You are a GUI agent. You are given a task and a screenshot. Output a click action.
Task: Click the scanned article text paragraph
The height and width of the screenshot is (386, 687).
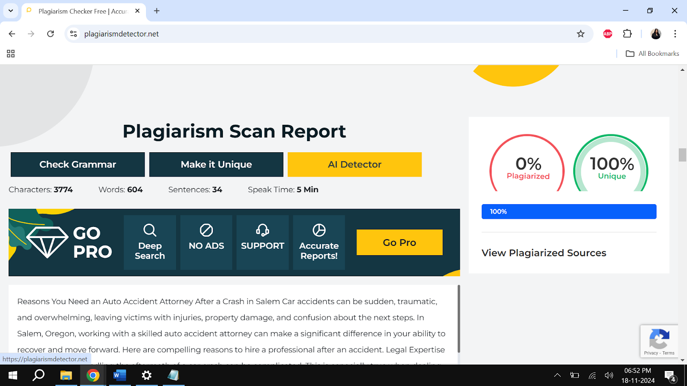(232, 325)
